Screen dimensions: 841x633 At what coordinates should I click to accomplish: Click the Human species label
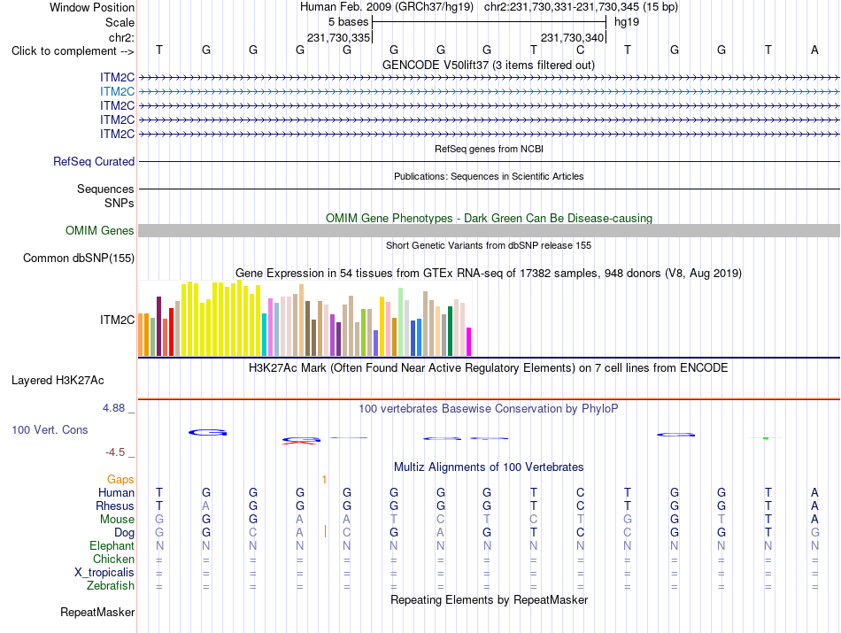(x=116, y=492)
